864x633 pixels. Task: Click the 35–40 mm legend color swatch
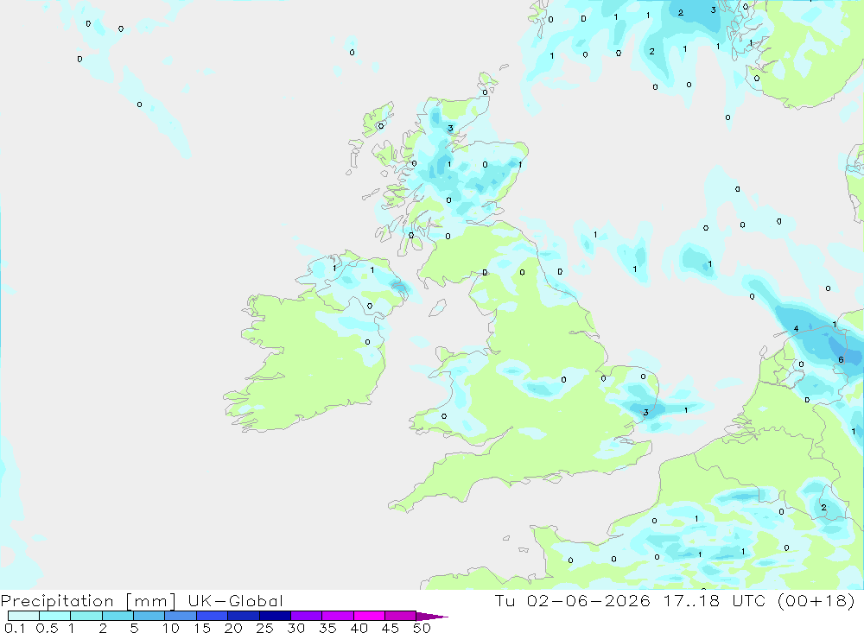pyautogui.click(x=337, y=616)
